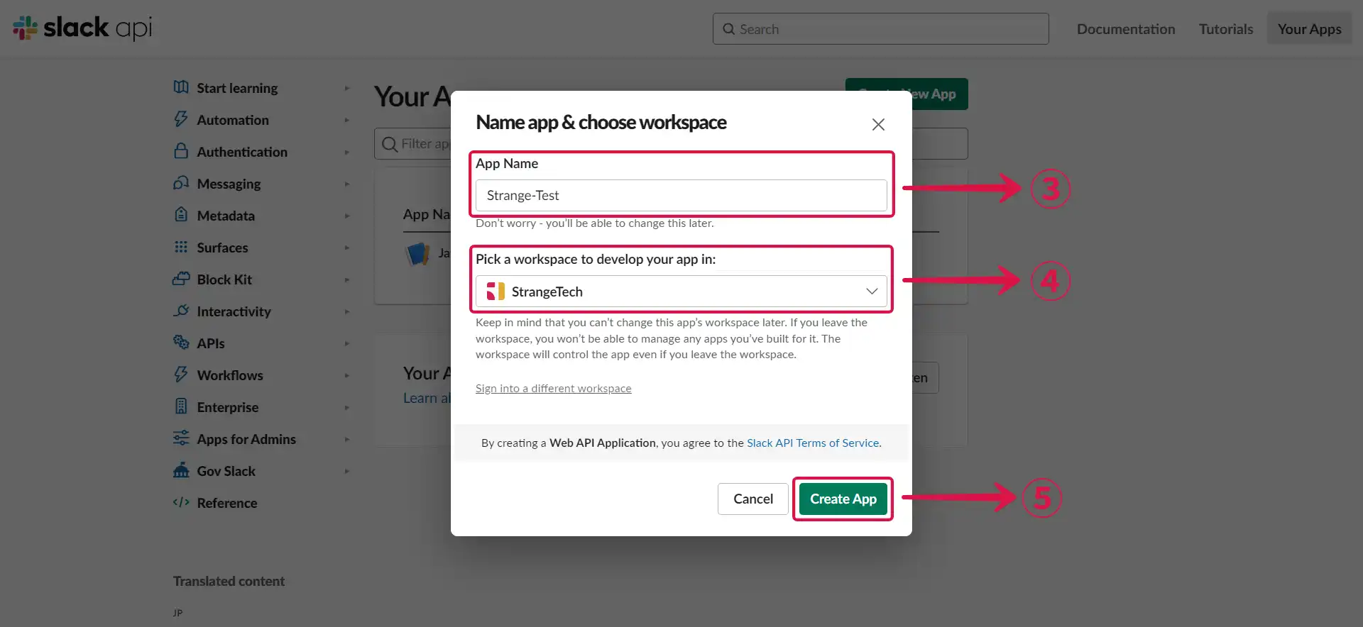Expand the APIs section arrow
Image resolution: width=1363 pixels, height=627 pixels.
click(347, 343)
